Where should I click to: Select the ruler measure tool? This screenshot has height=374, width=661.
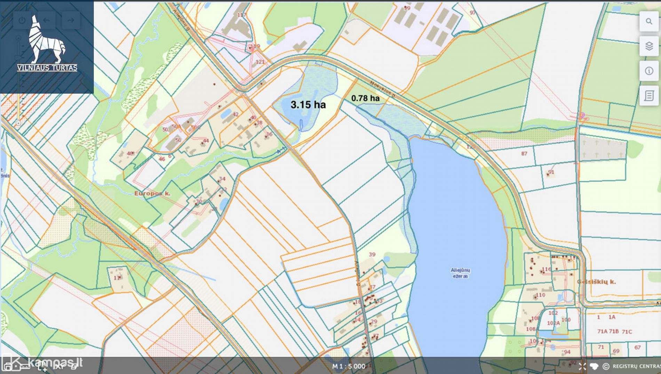pos(25,366)
